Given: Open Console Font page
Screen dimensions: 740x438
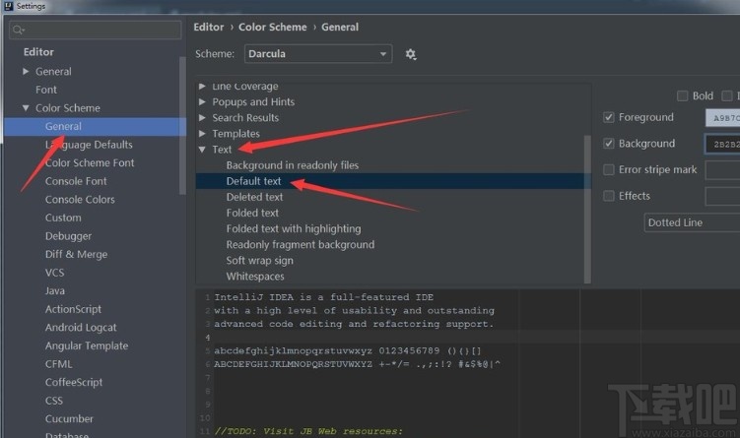Looking at the screenshot, I should tap(76, 181).
